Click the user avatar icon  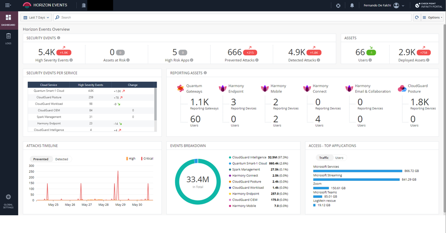click(x=396, y=5)
